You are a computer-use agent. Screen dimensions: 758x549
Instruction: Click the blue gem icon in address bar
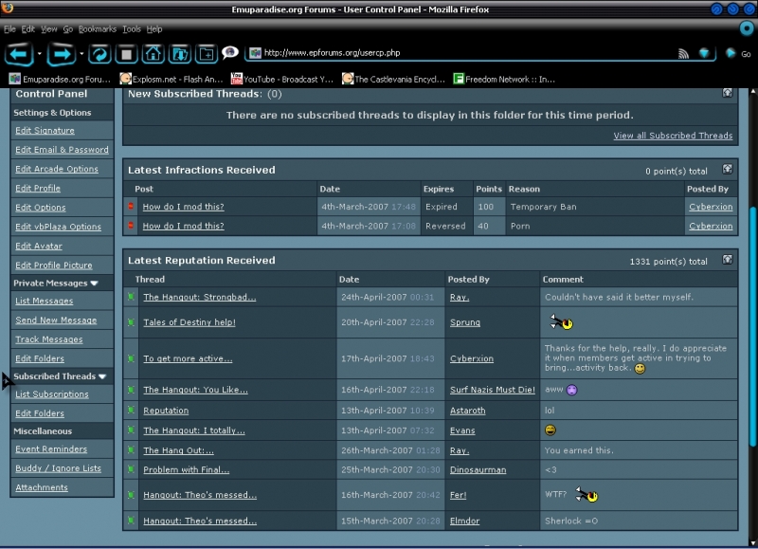coord(704,53)
